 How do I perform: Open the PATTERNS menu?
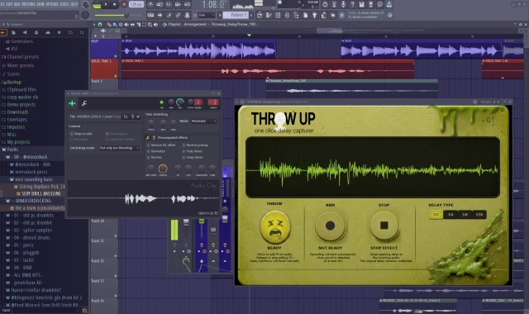(29, 4)
